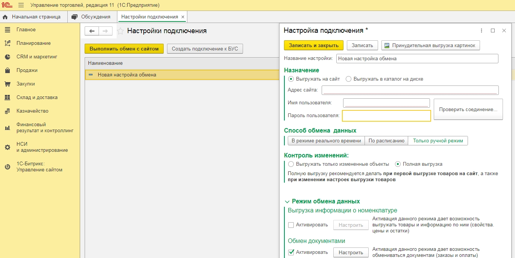Viewport: 515px width, 258px height.
Task: Click the НСИ и администрирование gear icon
Action: coord(8,147)
